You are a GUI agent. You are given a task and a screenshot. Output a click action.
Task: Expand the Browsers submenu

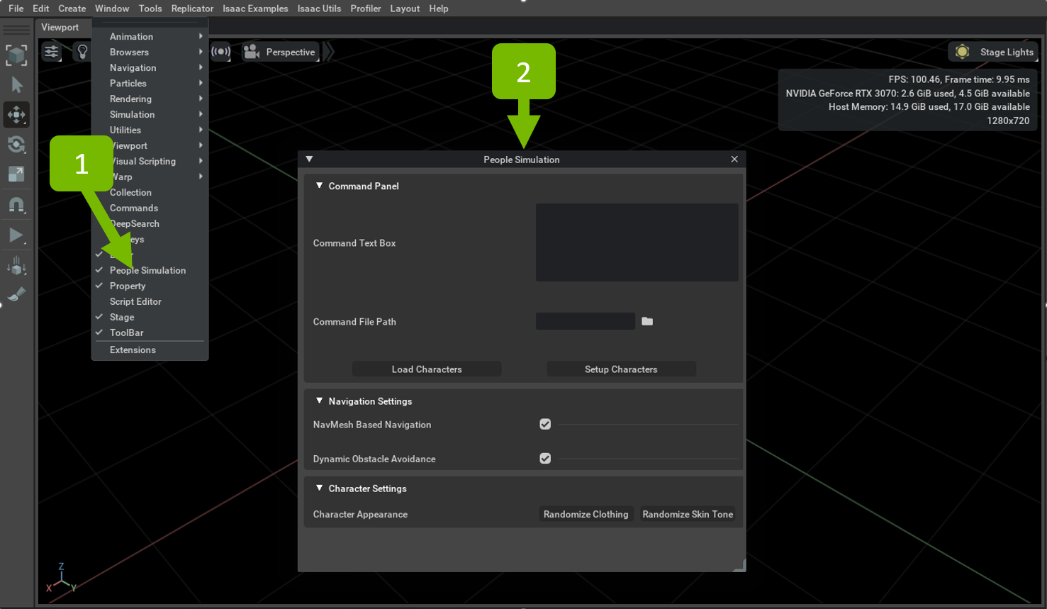[150, 52]
